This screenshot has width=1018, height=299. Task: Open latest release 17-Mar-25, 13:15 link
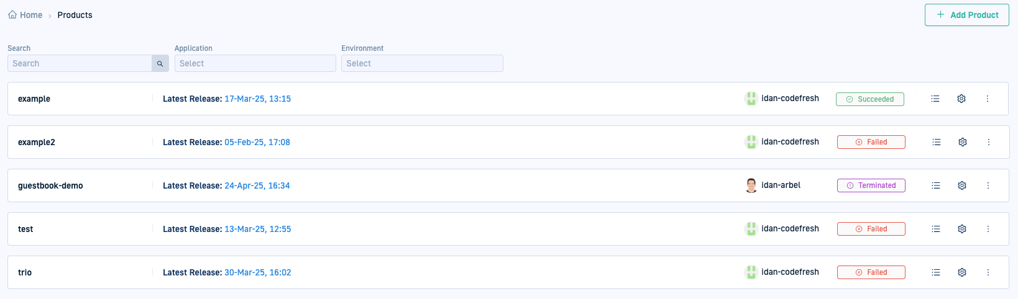pyautogui.click(x=257, y=99)
